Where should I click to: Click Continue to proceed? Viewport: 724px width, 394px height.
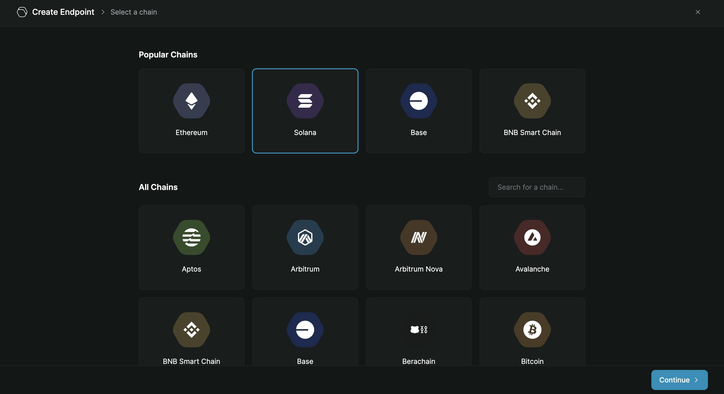tap(679, 380)
